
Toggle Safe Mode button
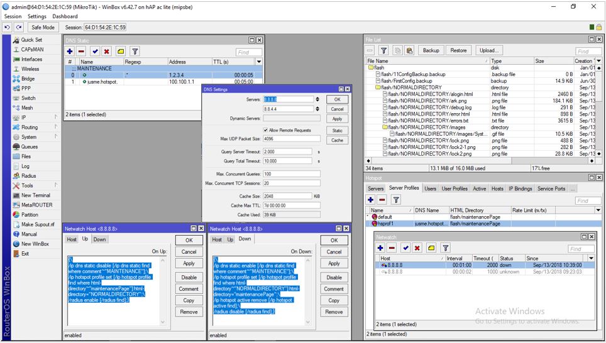pyautogui.click(x=43, y=28)
